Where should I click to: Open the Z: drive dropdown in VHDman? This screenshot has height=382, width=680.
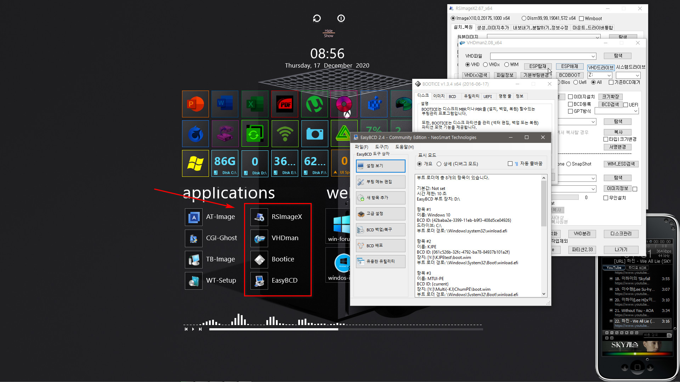coord(609,75)
